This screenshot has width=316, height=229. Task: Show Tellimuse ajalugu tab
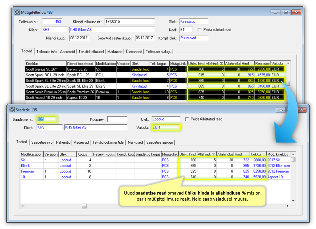click(x=159, y=52)
